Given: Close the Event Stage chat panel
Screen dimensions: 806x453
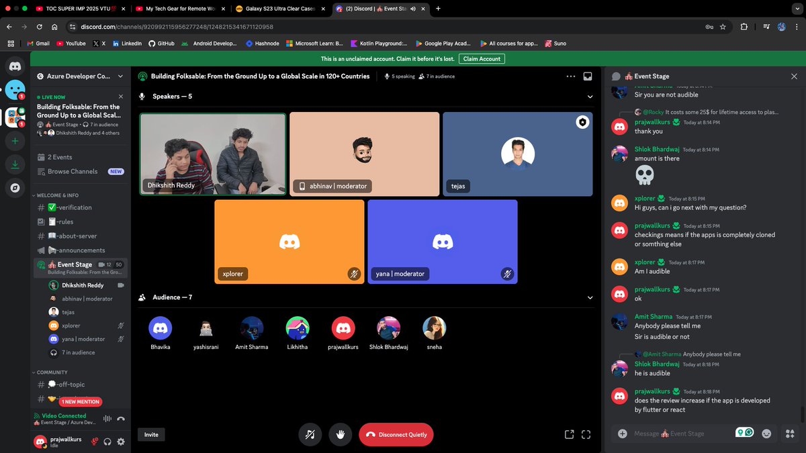Looking at the screenshot, I should 794,77.
